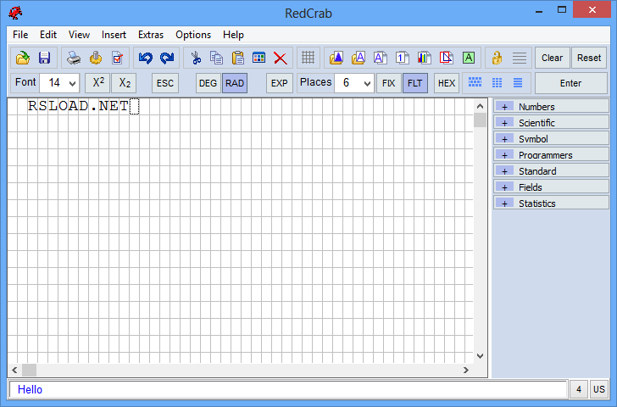Viewport: 617px width, 407px height.
Task: Click the US locale status indicator
Action: tap(599, 389)
